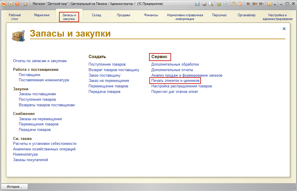Switch to the Финансы section tab

click(151, 15)
